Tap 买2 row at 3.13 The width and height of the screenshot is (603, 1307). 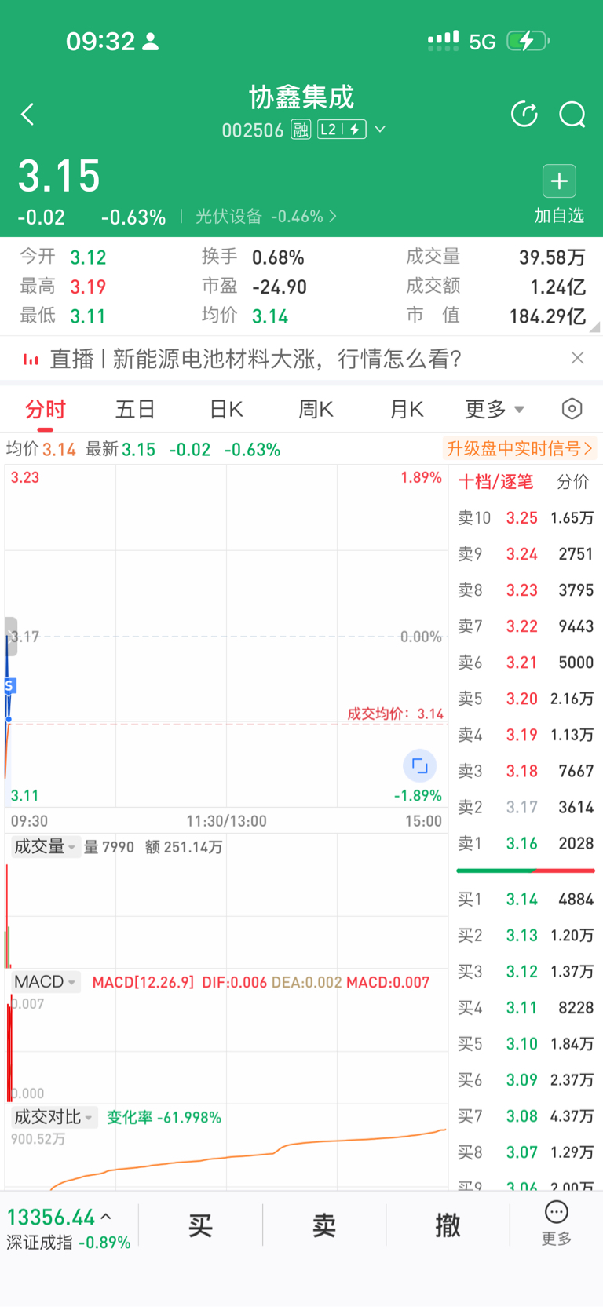tap(525, 935)
